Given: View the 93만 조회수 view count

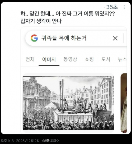Looking at the screenshot, I should 51,141.
